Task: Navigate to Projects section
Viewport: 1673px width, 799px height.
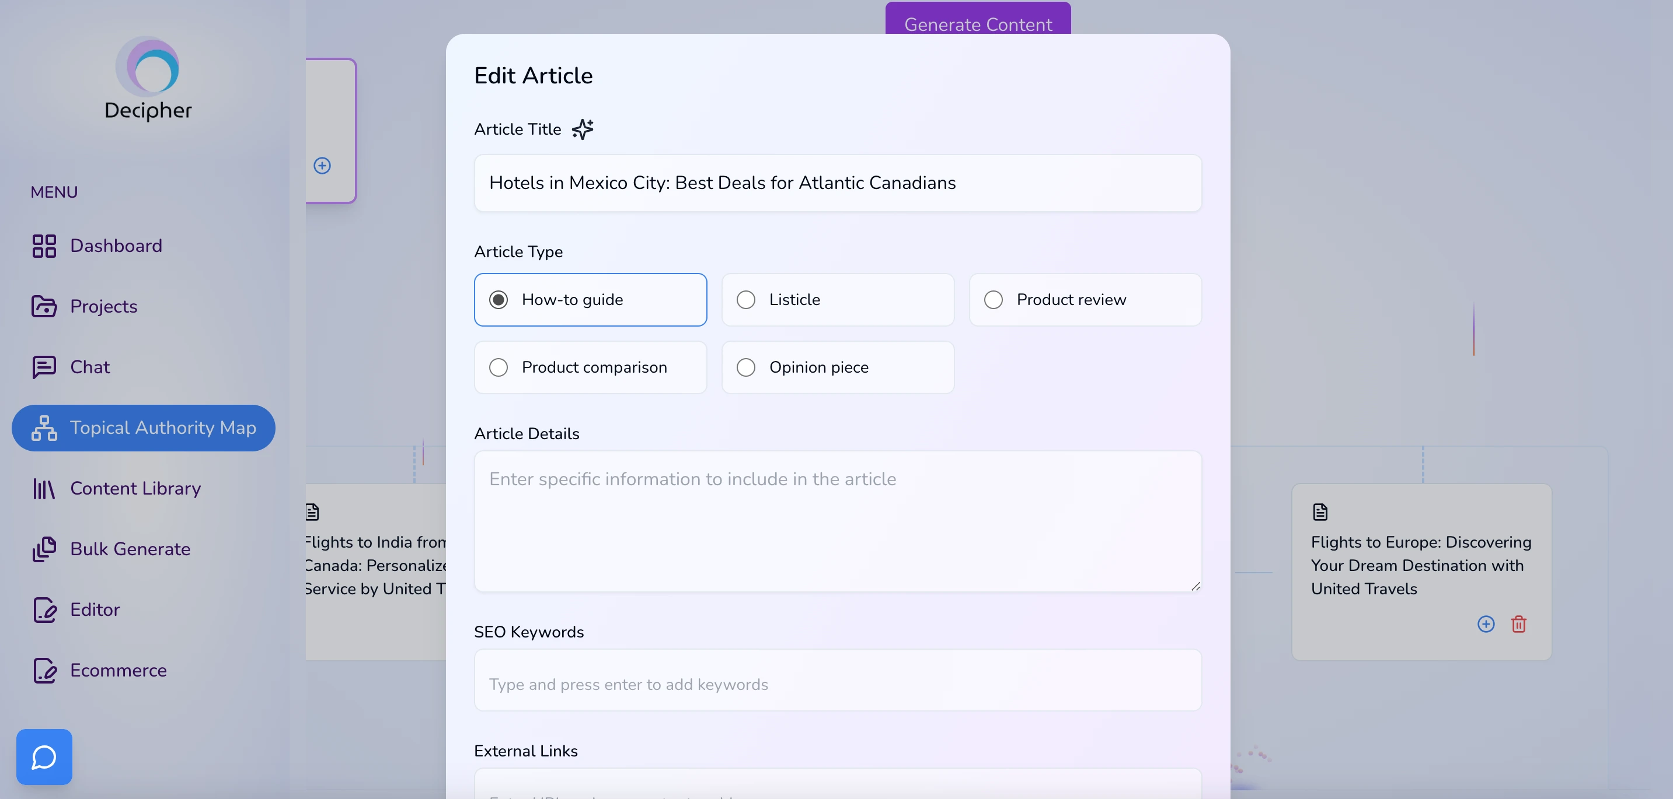Action: (102, 306)
